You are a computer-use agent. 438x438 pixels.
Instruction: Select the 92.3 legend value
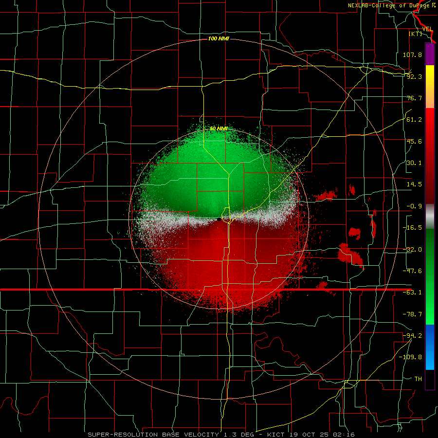[x=414, y=76]
